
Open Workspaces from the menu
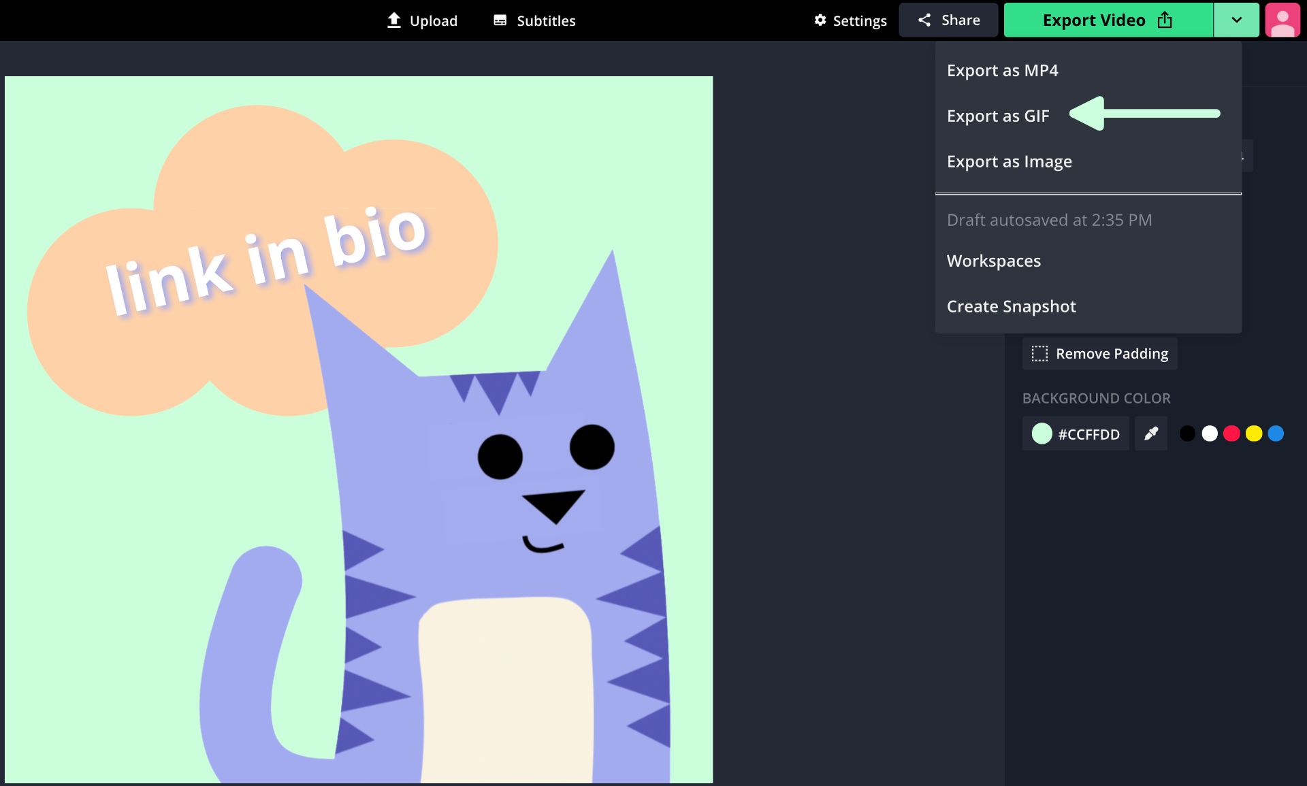point(993,261)
